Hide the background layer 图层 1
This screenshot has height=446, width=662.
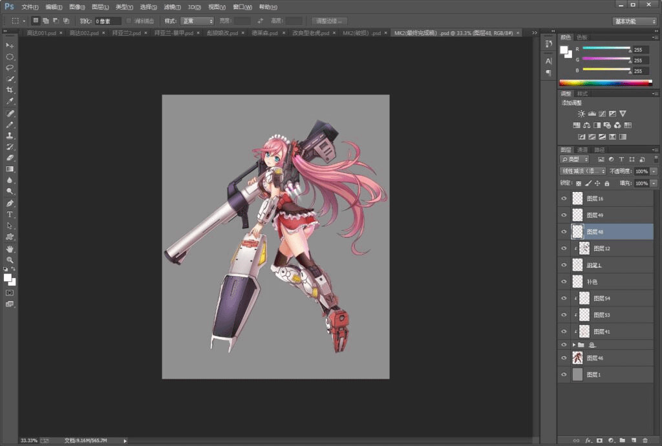click(x=564, y=375)
